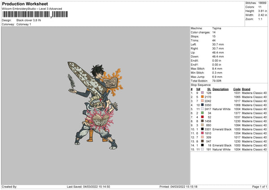Click the 'Last Saved' timestamp 04/03/2022 15:14:50

[96, 187]
